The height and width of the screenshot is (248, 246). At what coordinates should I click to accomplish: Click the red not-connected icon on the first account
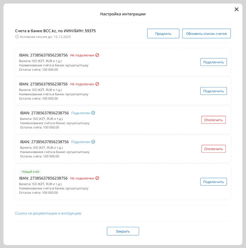tap(97, 55)
